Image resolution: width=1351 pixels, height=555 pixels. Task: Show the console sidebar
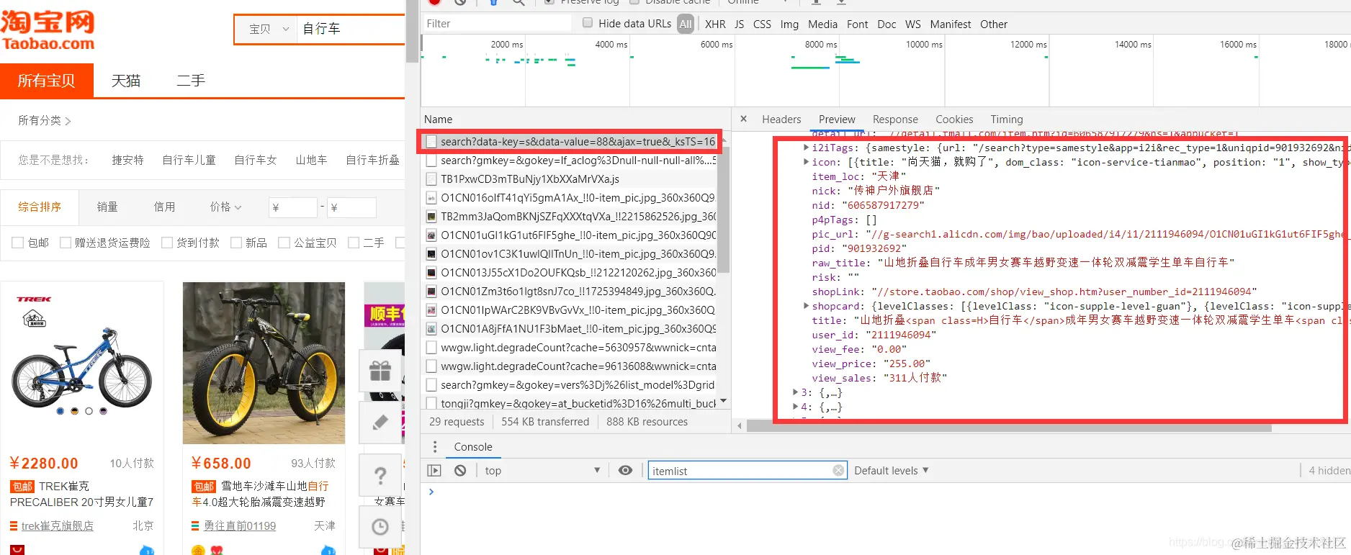click(x=434, y=470)
